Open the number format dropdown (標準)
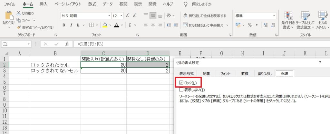This screenshot has height=134, width=330. [x=274, y=16]
